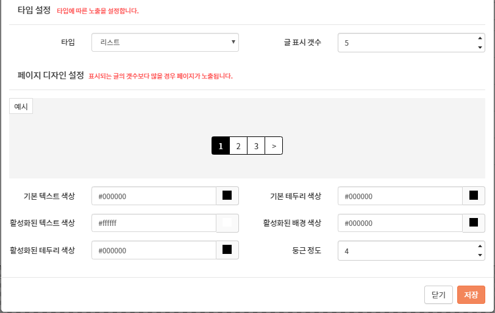
Task: Edit the 기본 텍스트 색상 hex field
Action: 154,196
